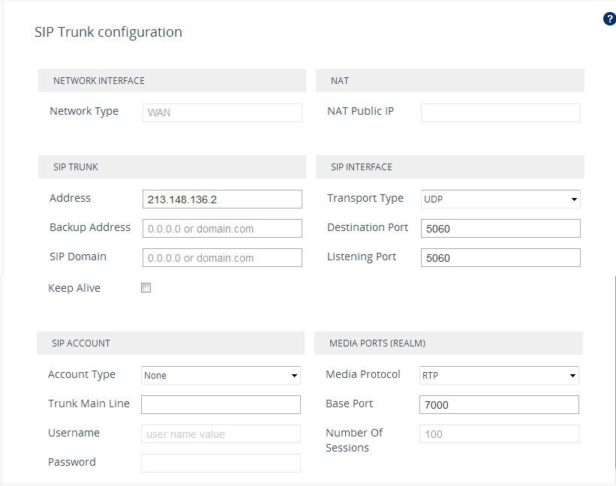Click the SIP ACCOUNT section header
This screenshot has width=616, height=486.
pos(170,343)
